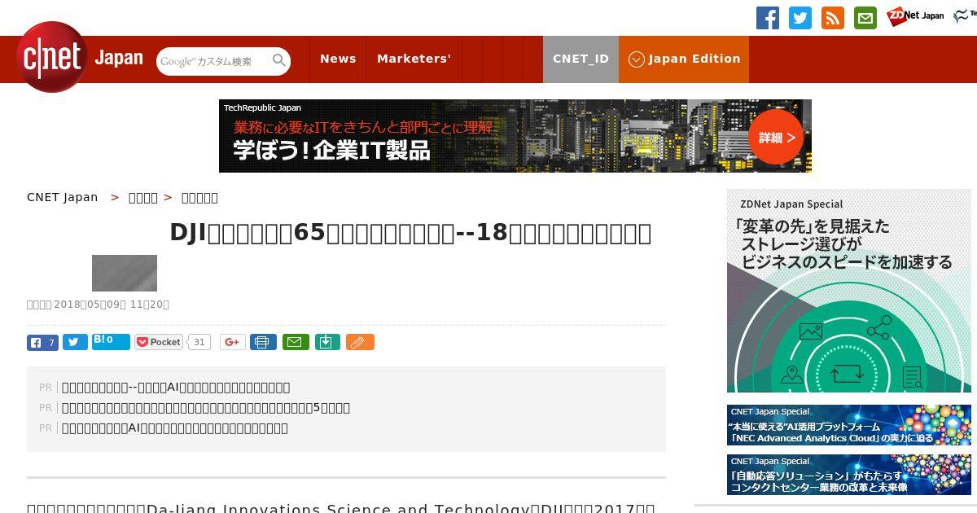The width and height of the screenshot is (977, 513).
Task: Click the article author thumbnail image
Action: 125,273
